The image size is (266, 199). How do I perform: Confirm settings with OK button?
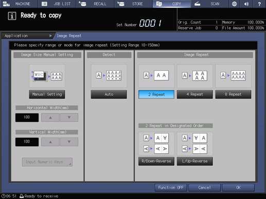[x=238, y=188]
